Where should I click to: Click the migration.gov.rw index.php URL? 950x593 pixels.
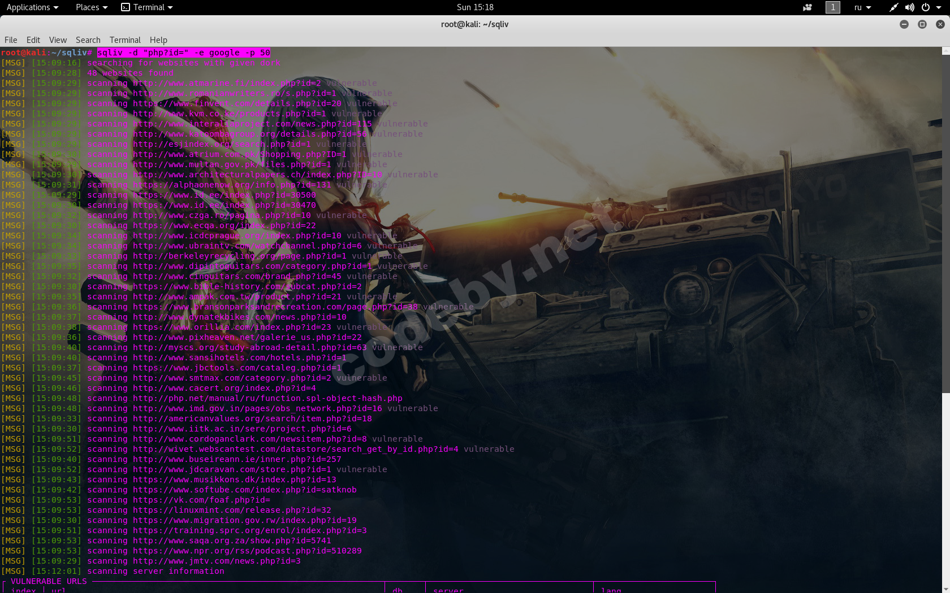pyautogui.click(x=245, y=520)
